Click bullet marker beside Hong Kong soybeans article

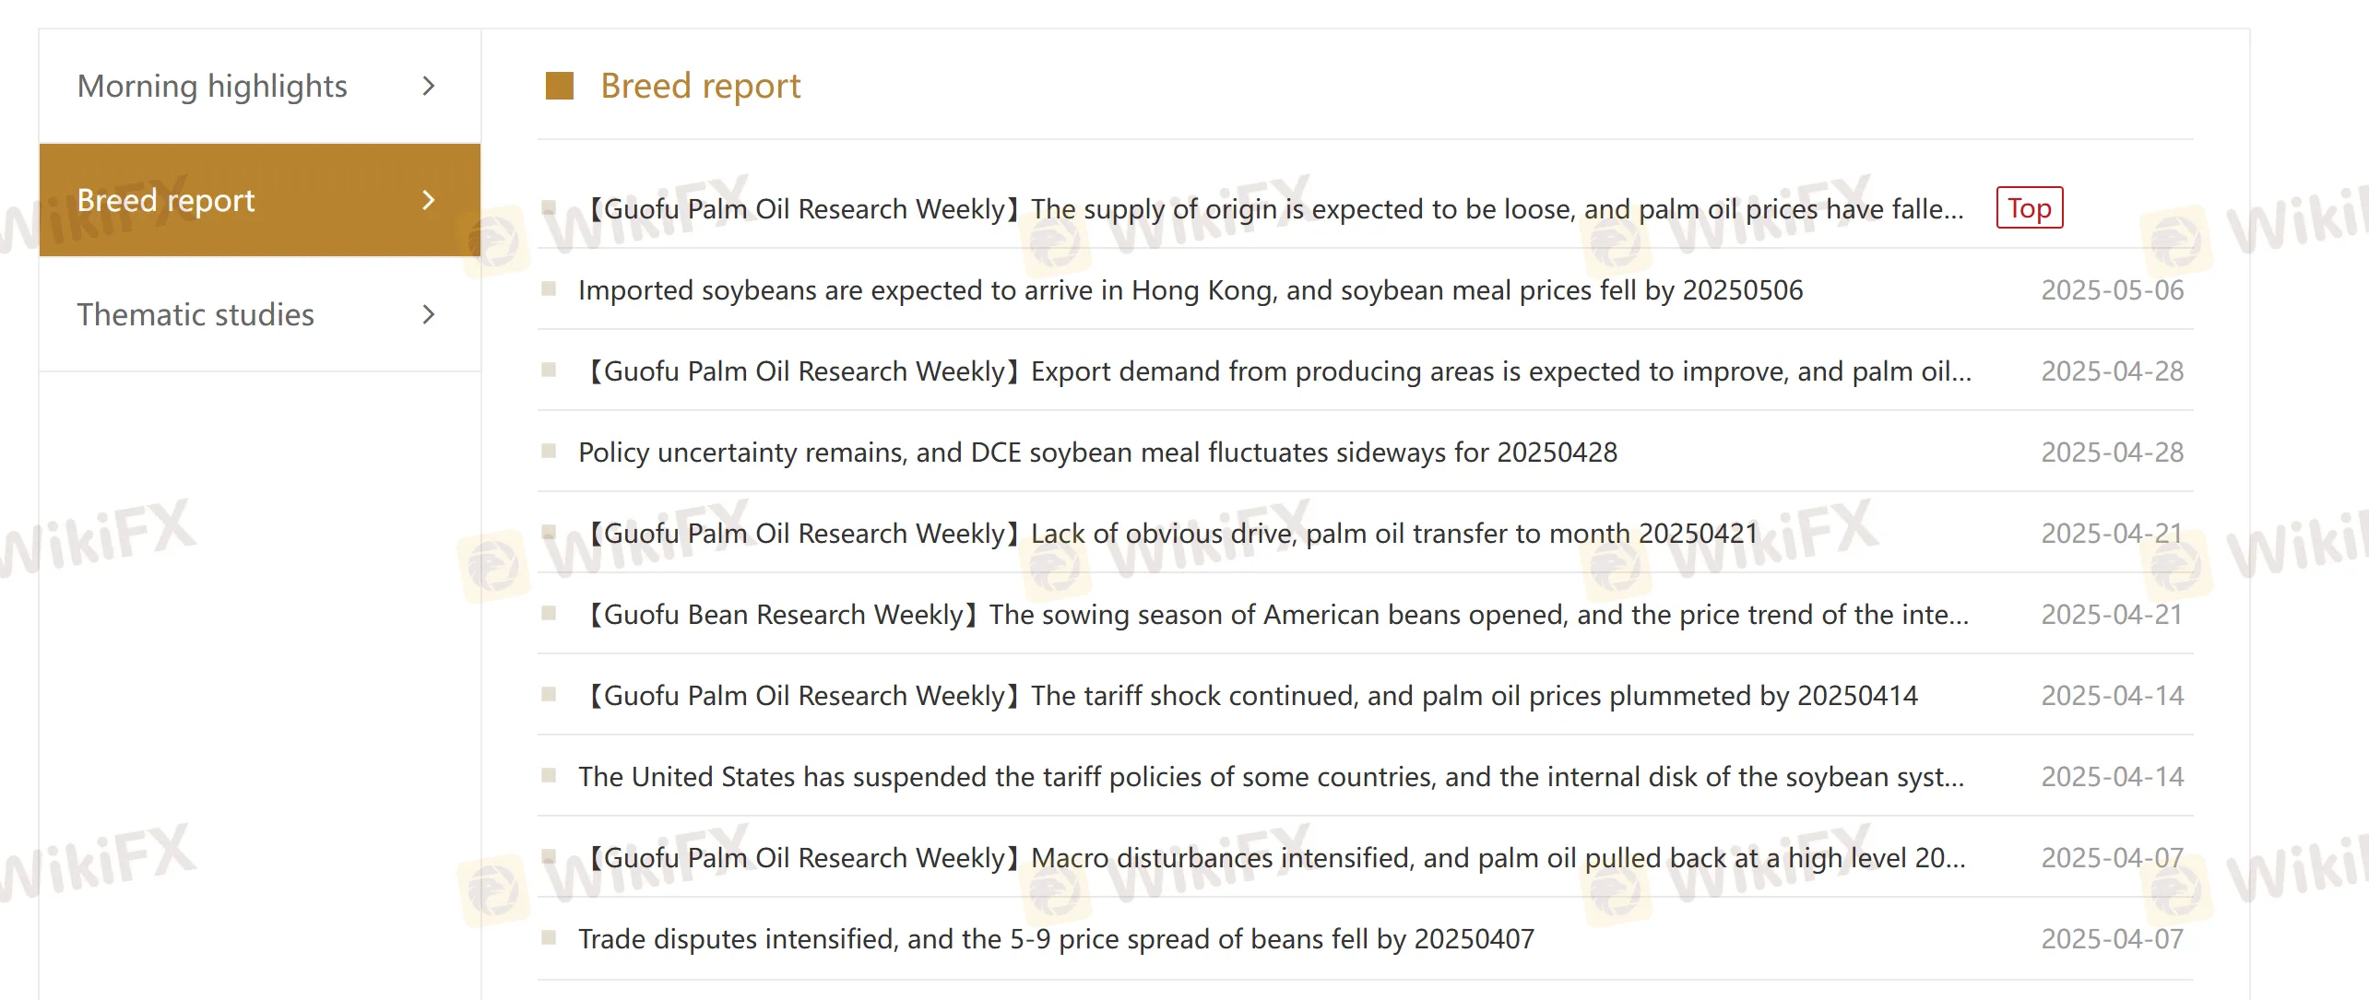coord(550,289)
